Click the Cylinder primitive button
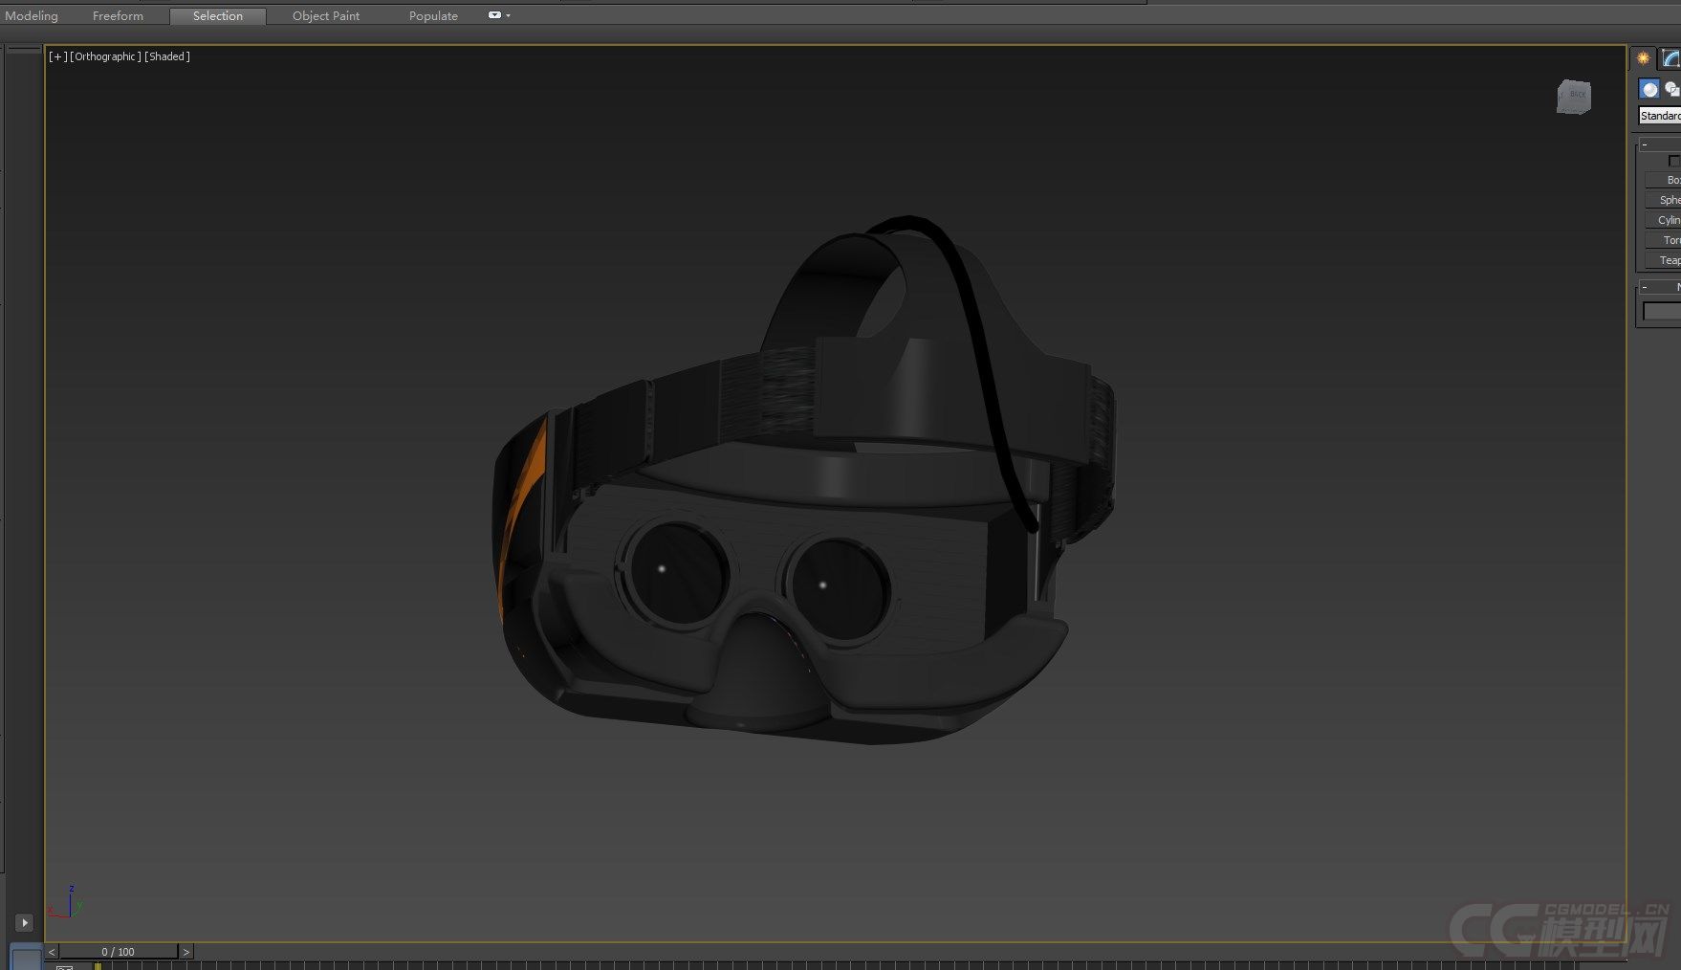Image resolution: width=1681 pixels, height=970 pixels. [1666, 220]
